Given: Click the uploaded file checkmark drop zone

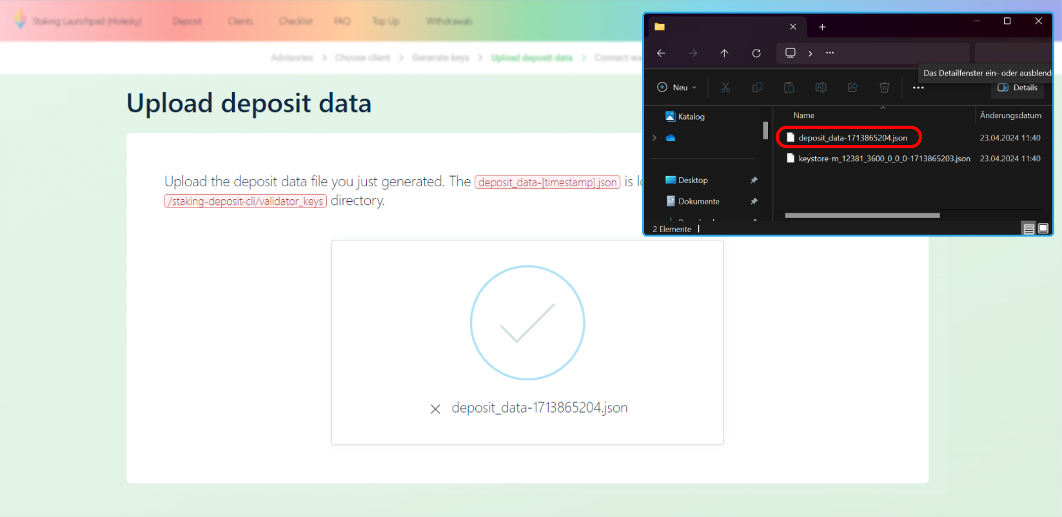Looking at the screenshot, I should (527, 342).
